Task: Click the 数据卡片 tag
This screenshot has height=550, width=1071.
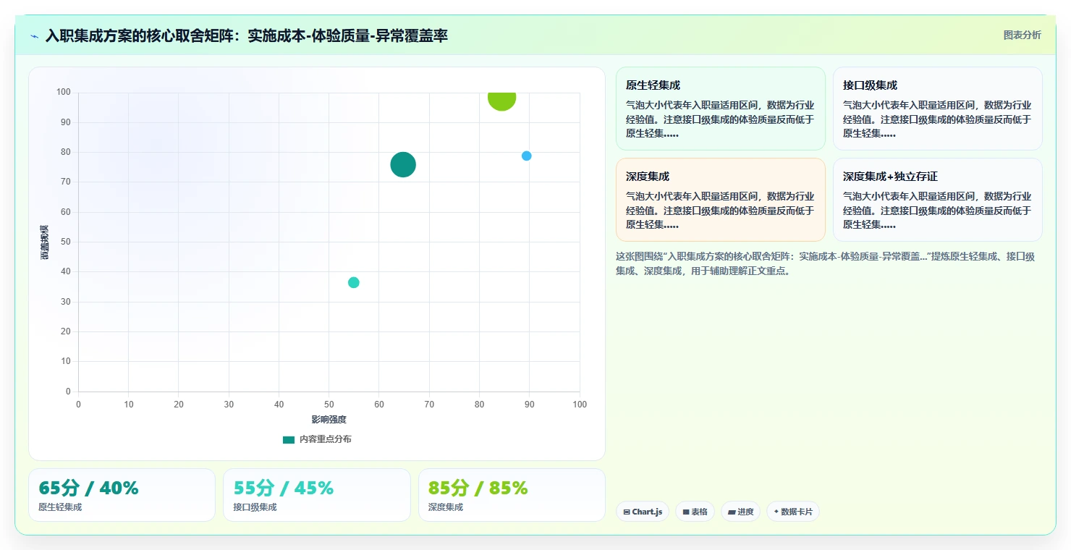Action: 793,512
